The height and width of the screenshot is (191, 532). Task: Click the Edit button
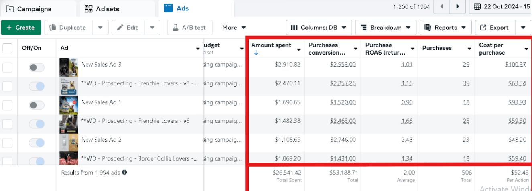128,28
